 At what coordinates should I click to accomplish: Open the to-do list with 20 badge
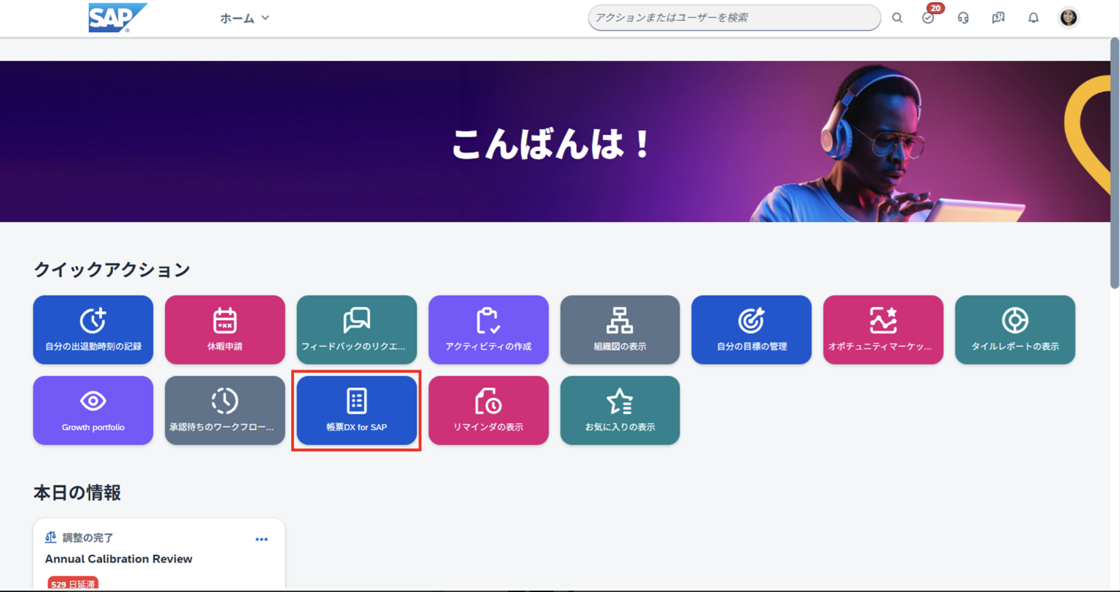[928, 18]
